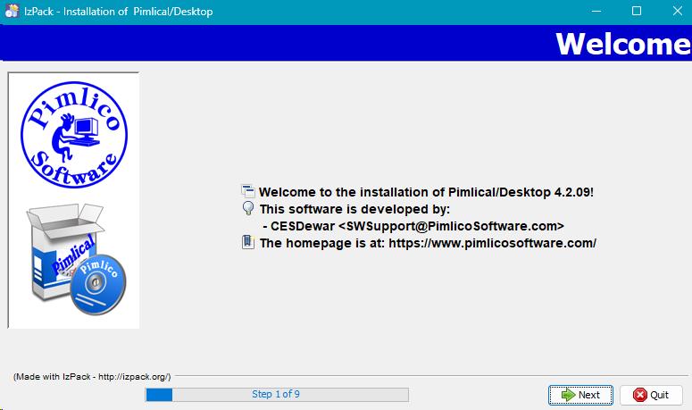
Task: Maximize the installer window
Action: click(x=637, y=11)
